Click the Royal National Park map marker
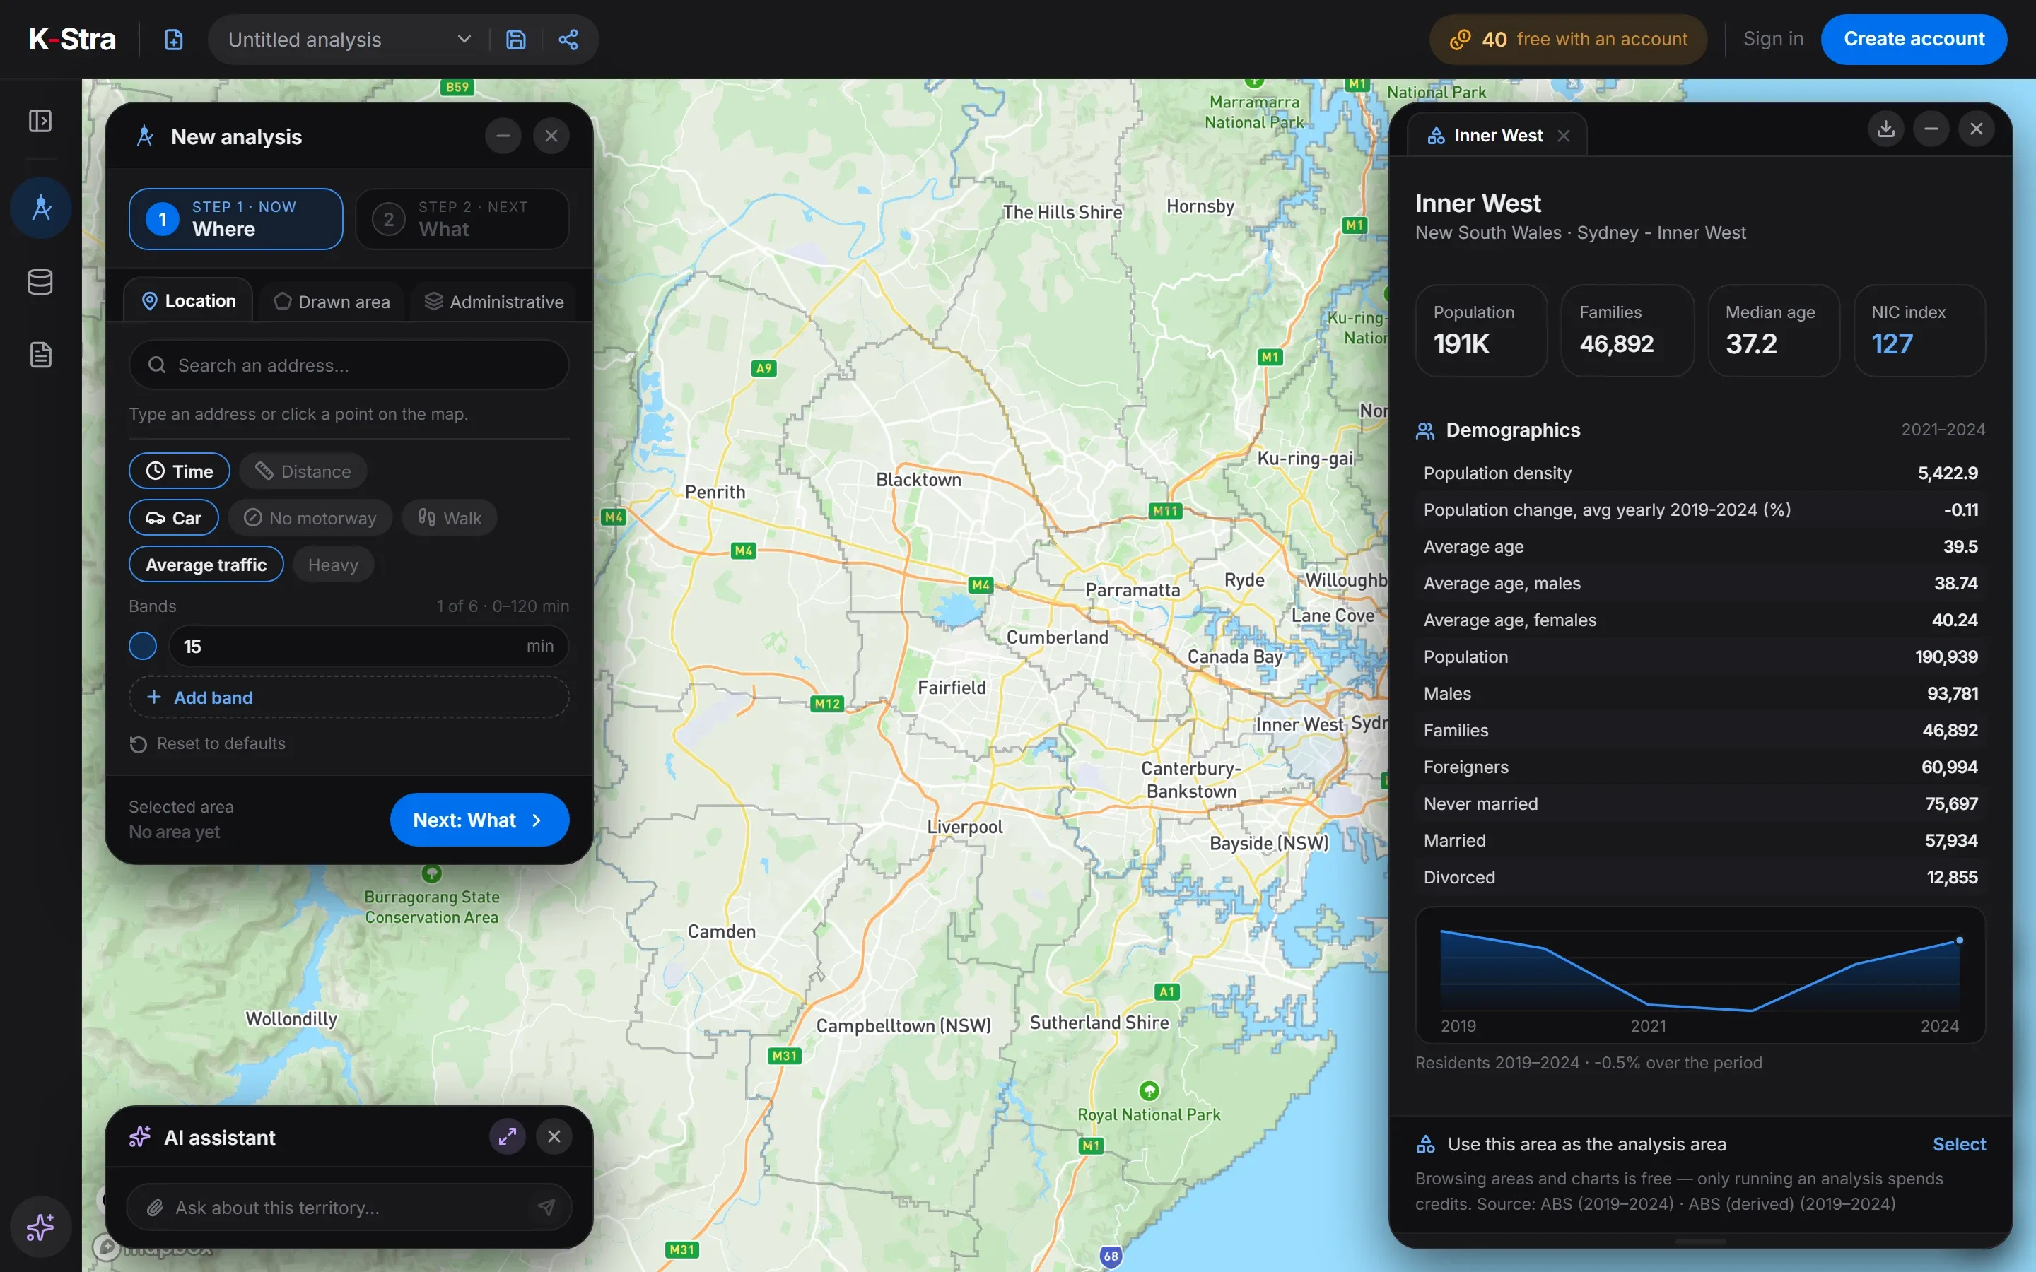This screenshot has width=2036, height=1272. 1149,1091
